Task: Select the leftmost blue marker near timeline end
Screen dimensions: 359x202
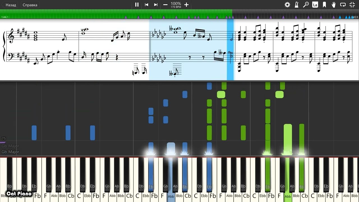Action: click(340, 17)
